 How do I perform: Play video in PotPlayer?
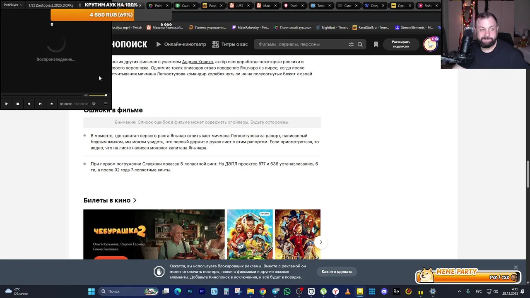tap(6, 104)
